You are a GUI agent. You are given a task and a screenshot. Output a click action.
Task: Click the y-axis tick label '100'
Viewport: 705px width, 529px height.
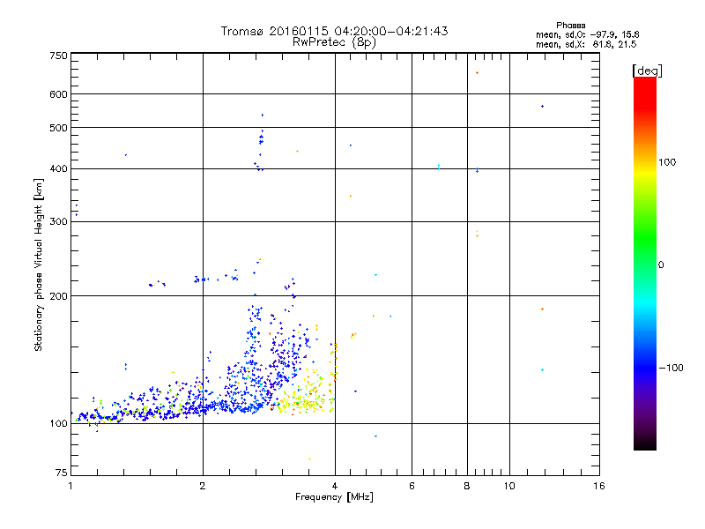point(58,423)
